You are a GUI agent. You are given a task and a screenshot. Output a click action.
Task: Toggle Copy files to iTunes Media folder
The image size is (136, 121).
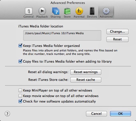click(20, 61)
